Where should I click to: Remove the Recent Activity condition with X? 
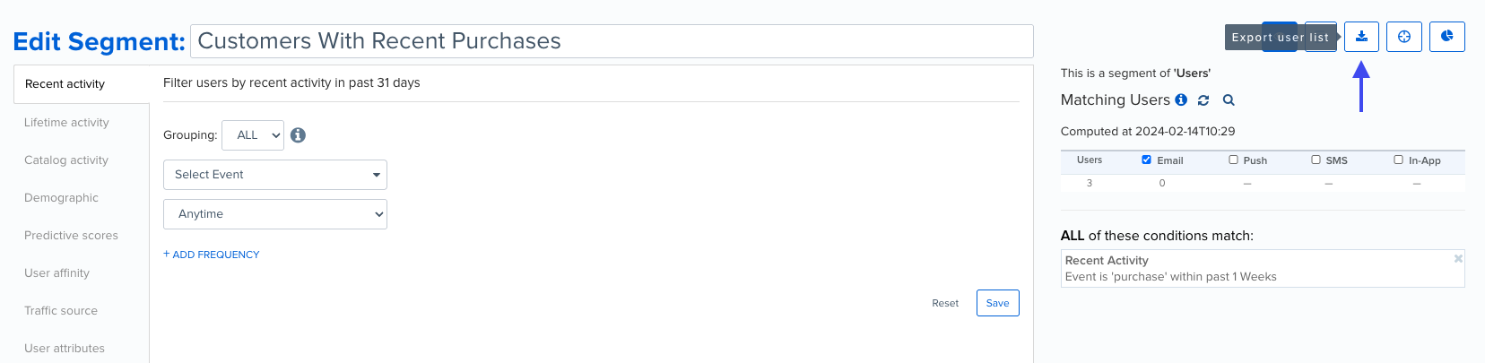click(1458, 258)
